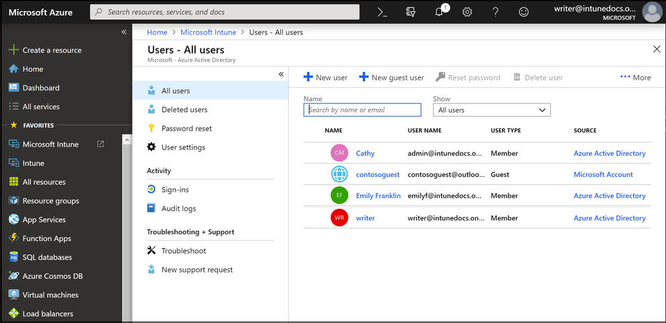Screen dimensions: 666x323
Task: Click the help question mark icon
Action: (x=495, y=12)
